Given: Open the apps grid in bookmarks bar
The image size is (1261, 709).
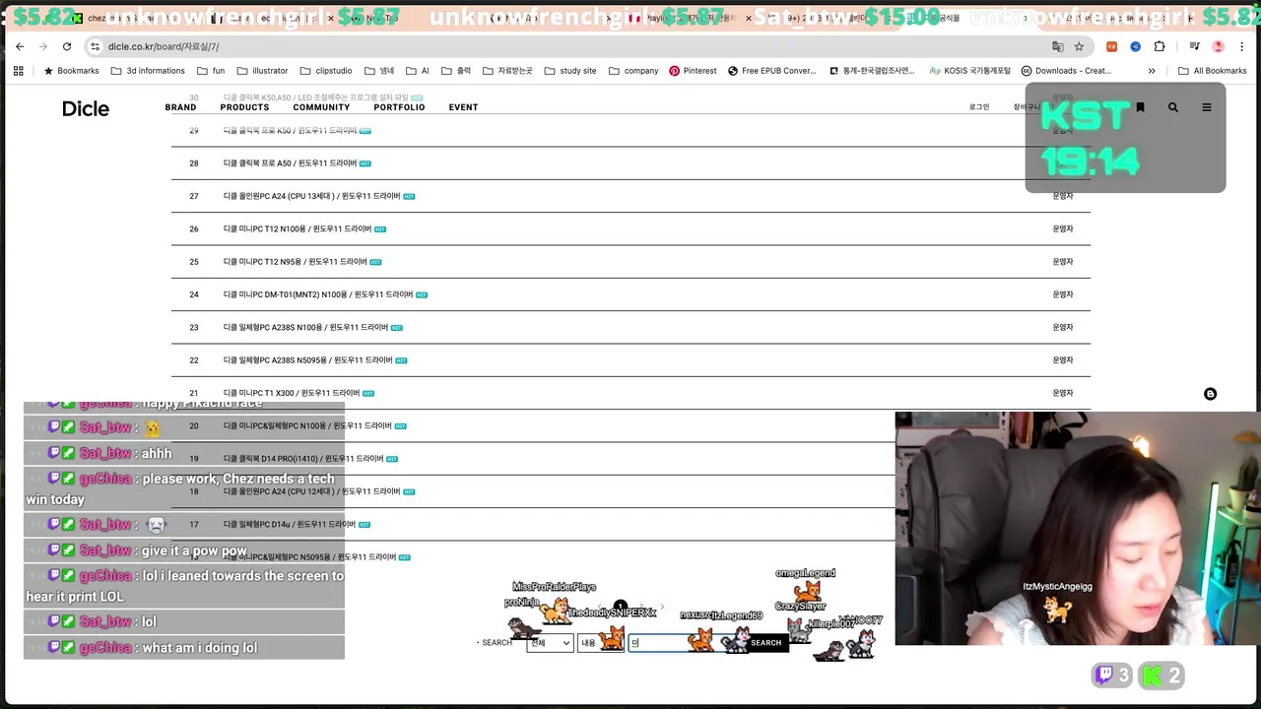Looking at the screenshot, I should [18, 71].
